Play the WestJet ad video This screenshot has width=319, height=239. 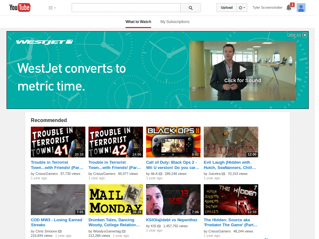[x=242, y=71]
